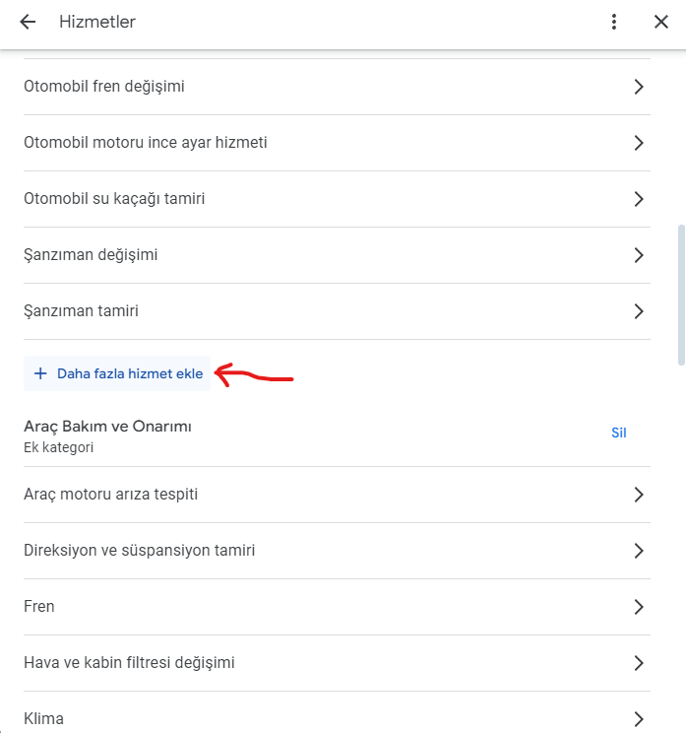Close the Hizmetler panel with X icon

(660, 22)
